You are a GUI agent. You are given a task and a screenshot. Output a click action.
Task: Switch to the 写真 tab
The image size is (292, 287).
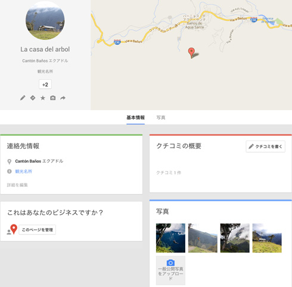point(161,117)
